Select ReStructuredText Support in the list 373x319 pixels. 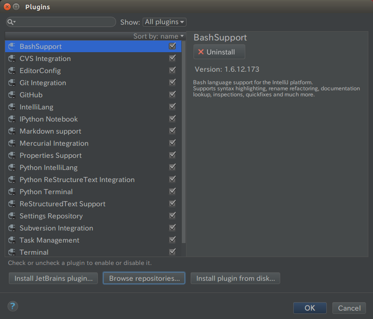(93, 204)
